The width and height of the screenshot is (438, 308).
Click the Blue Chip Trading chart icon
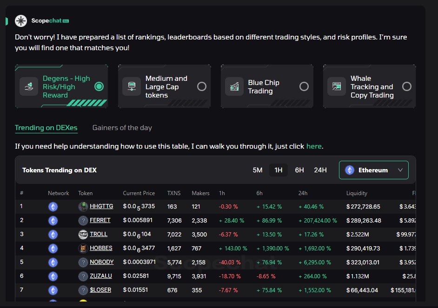pyautogui.click(x=234, y=86)
